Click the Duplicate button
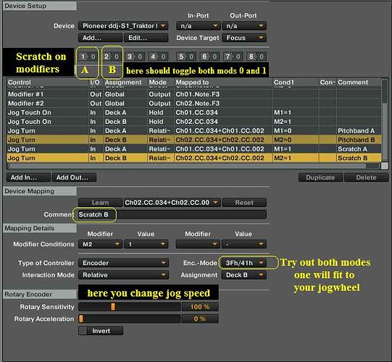The image size is (392, 362). pyautogui.click(x=320, y=177)
